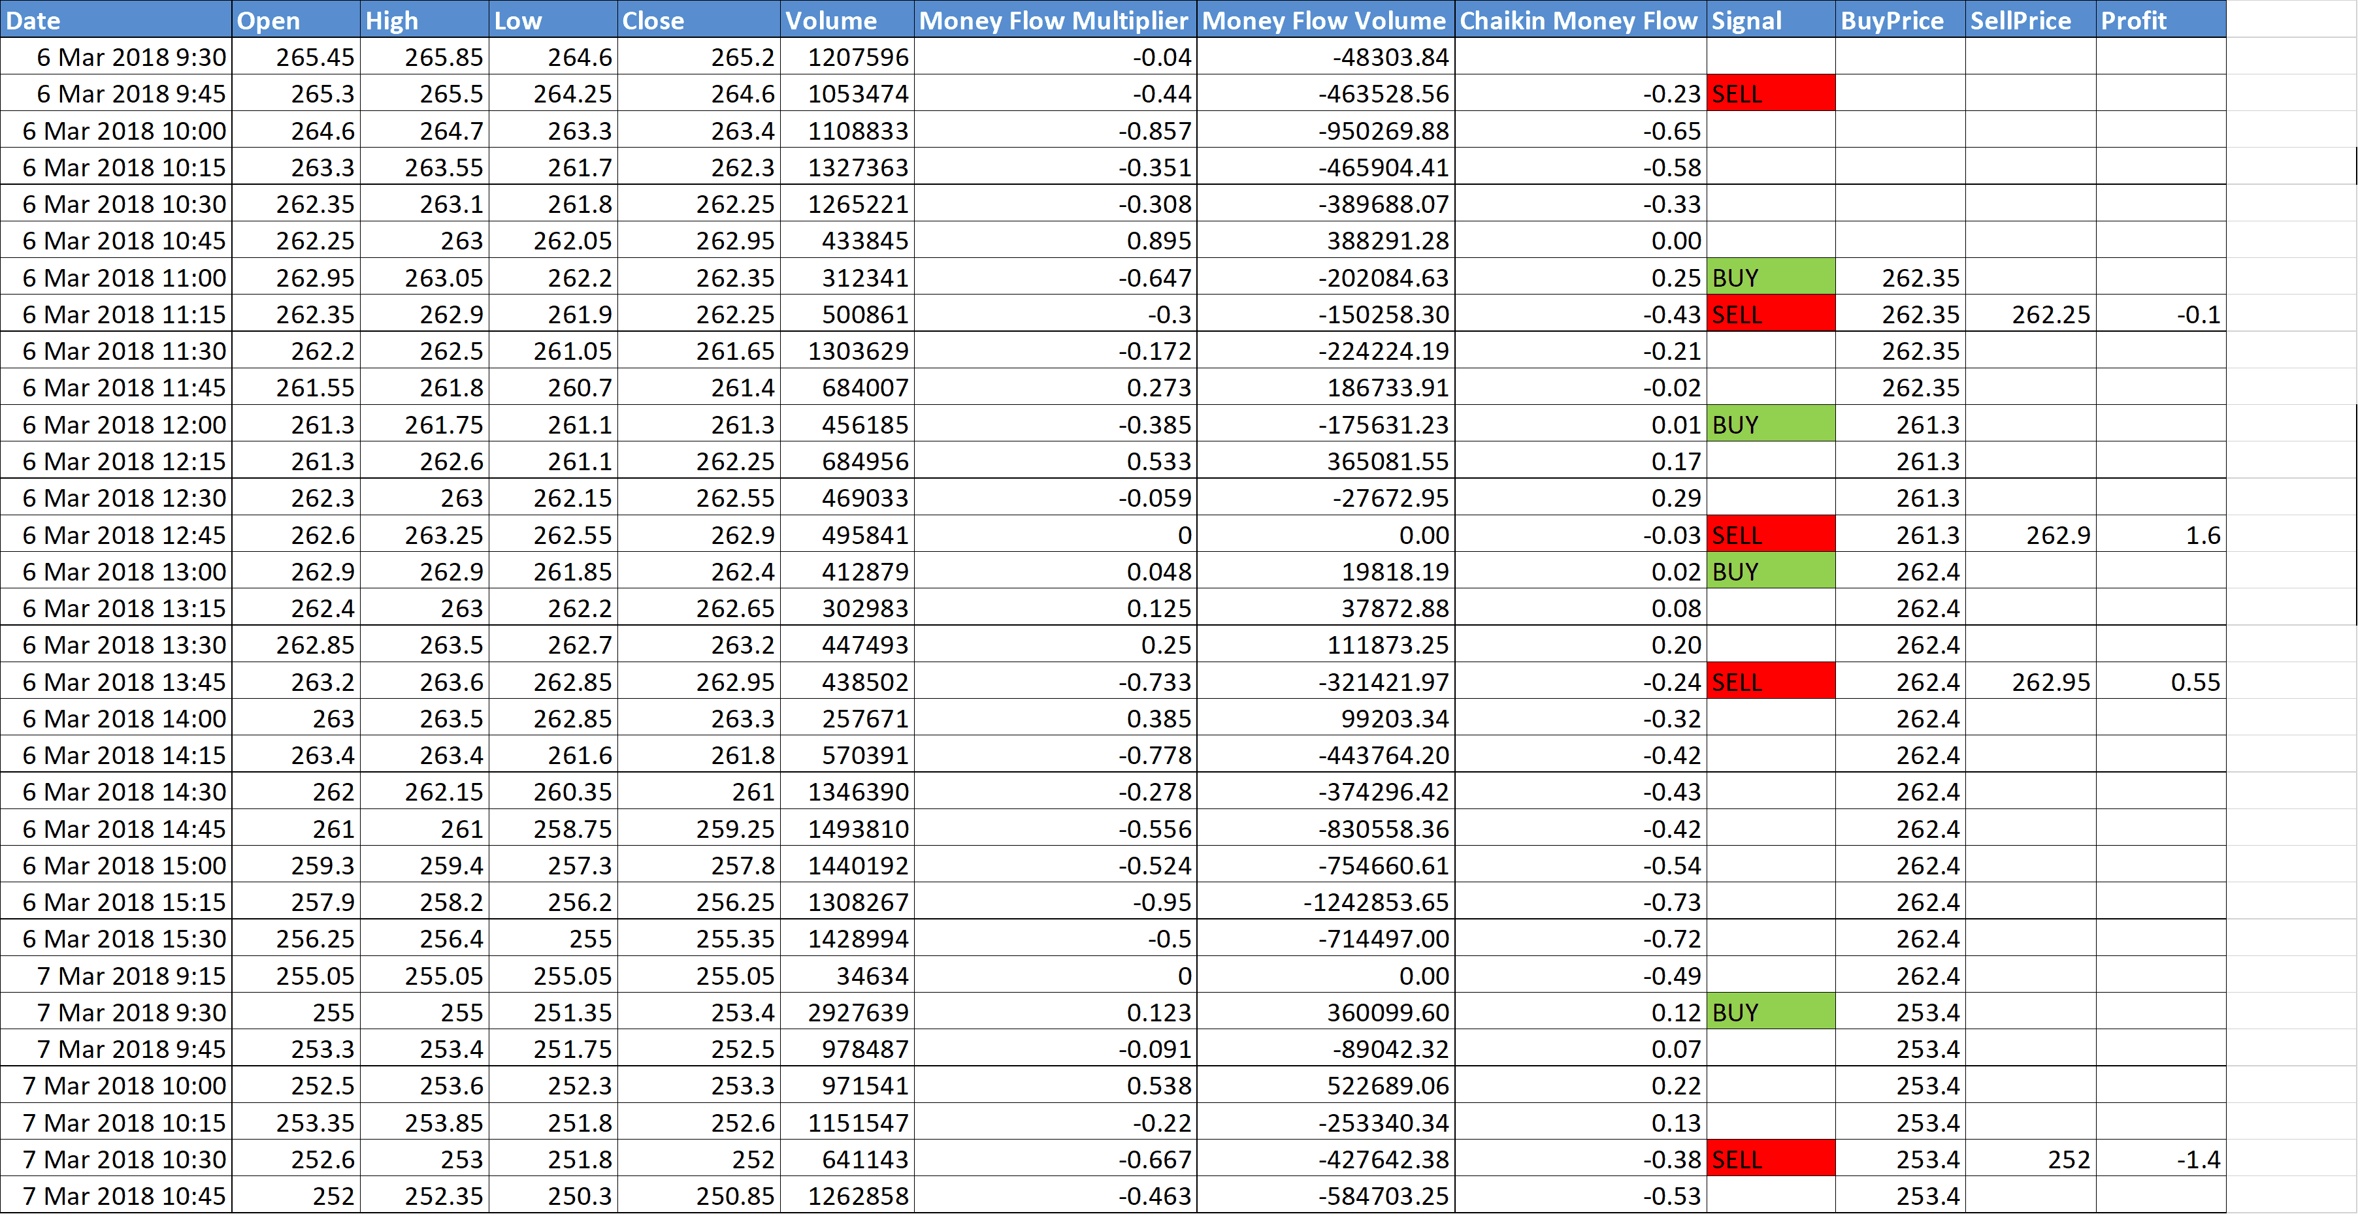
Task: Select the Chaikin Money Flow header
Action: (x=1580, y=19)
